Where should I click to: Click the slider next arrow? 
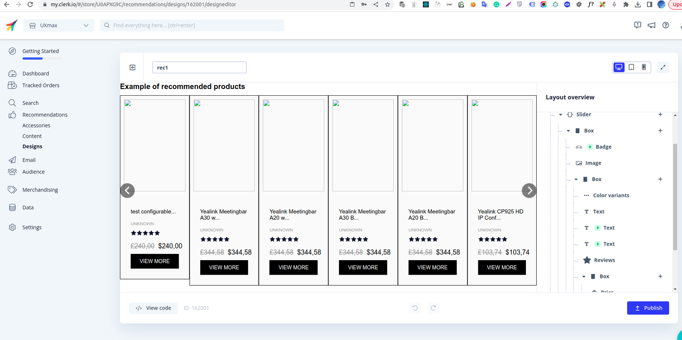pyautogui.click(x=529, y=191)
